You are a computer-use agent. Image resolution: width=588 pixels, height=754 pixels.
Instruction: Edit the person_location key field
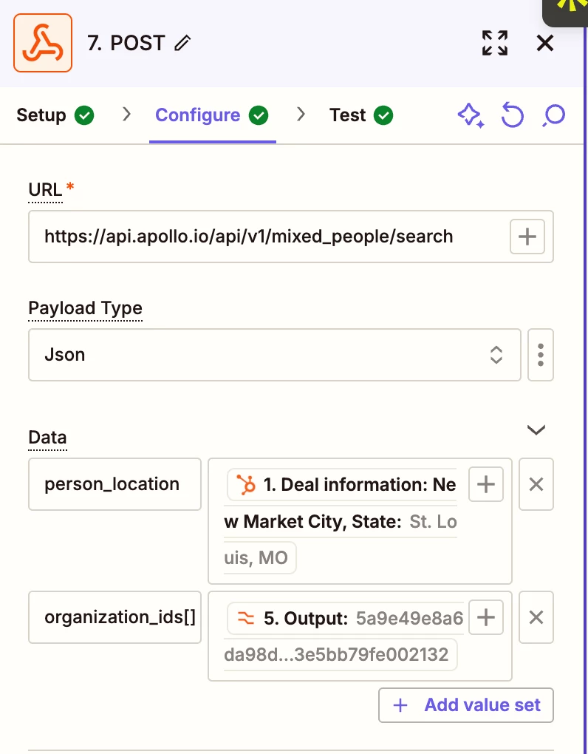coord(114,484)
